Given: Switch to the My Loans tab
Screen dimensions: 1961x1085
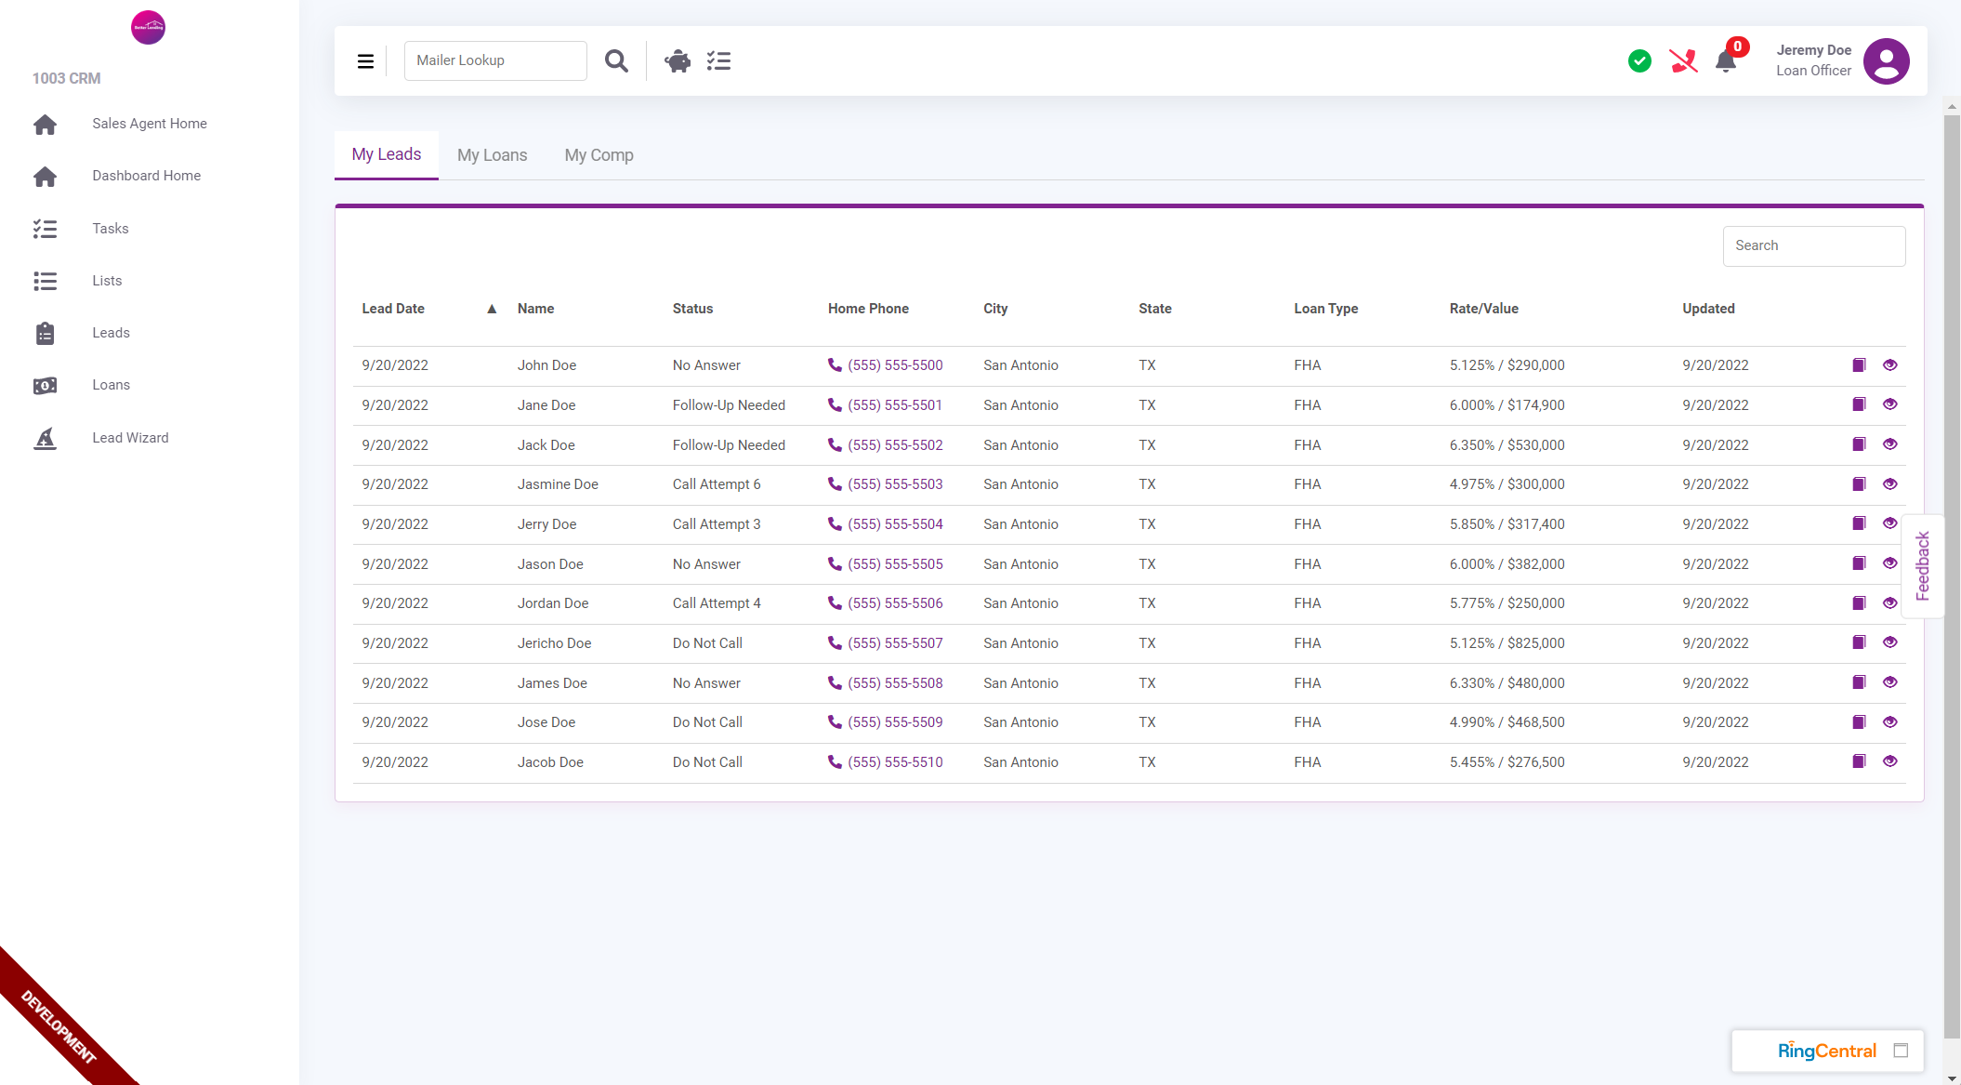Looking at the screenshot, I should pos(492,155).
